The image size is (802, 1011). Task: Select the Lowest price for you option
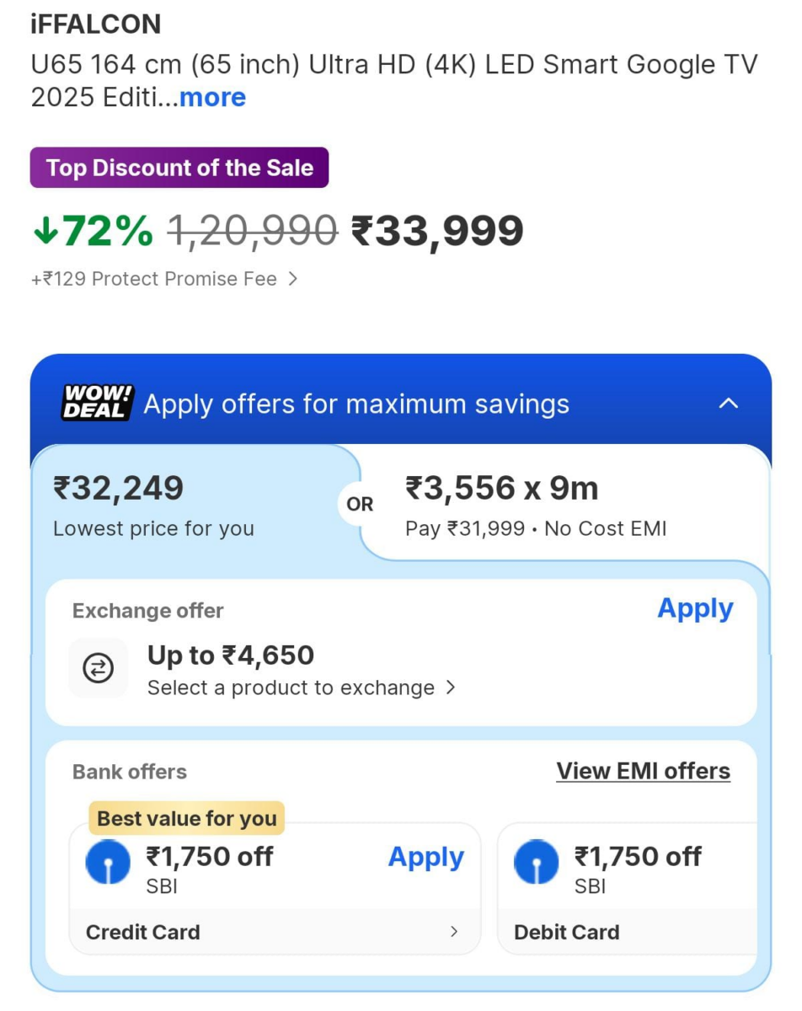point(153,505)
